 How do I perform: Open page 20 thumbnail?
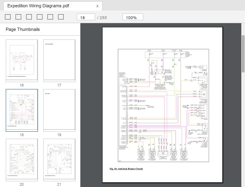22,160
